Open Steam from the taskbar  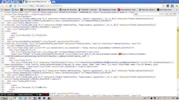[35, 98]
